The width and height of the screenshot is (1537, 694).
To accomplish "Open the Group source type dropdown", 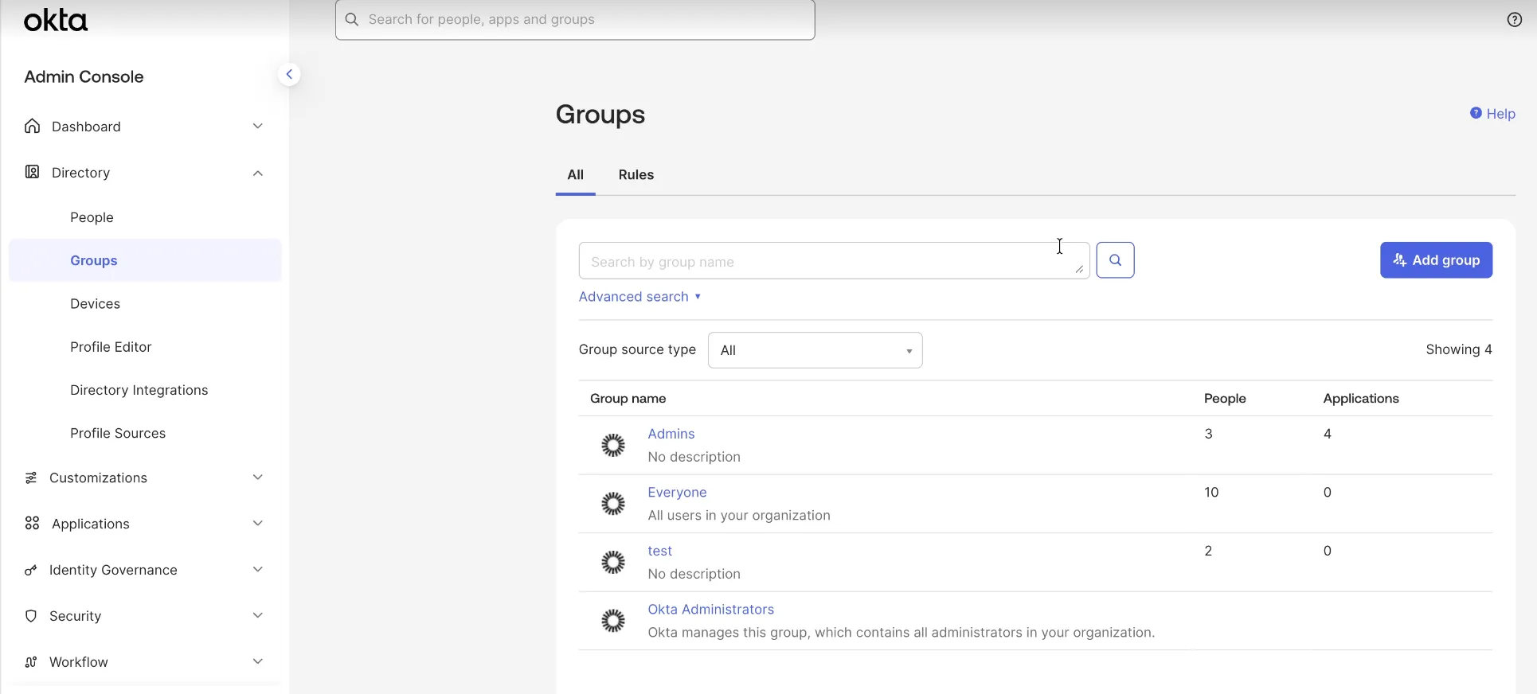I will pyautogui.click(x=815, y=350).
